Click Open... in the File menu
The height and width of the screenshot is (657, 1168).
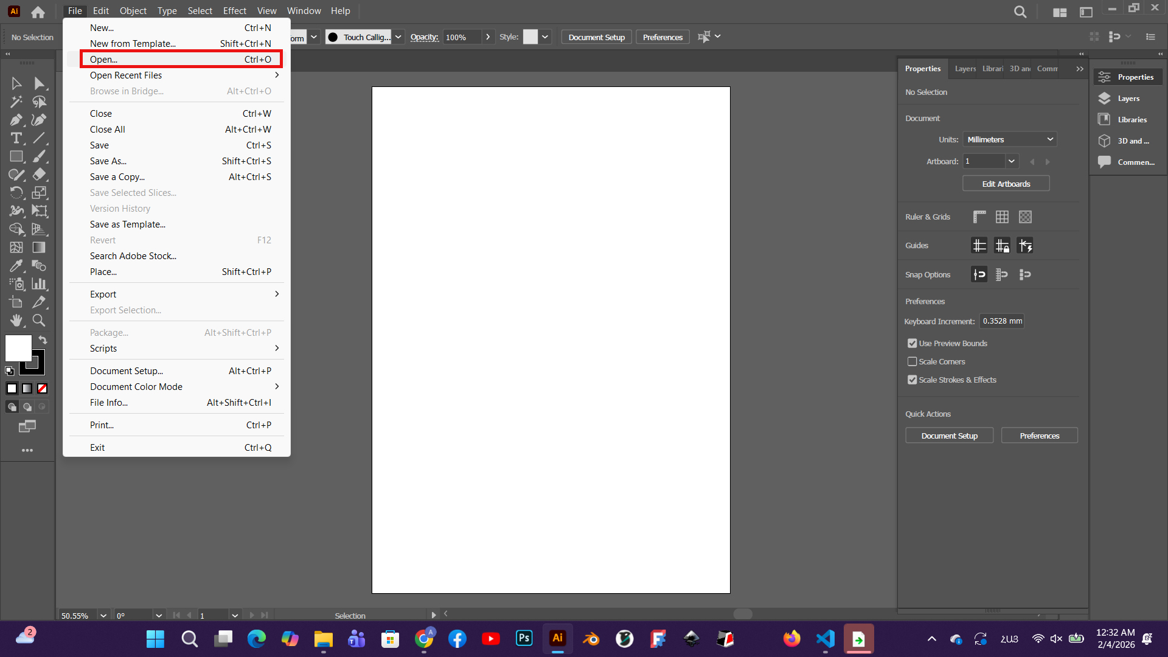click(x=181, y=60)
